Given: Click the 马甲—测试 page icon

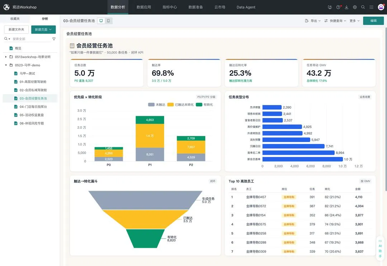Looking at the screenshot, I should (x=16, y=73).
